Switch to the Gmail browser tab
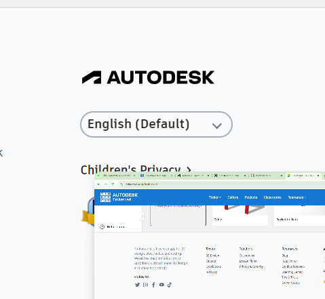This screenshot has height=299, width=325. (x=119, y=176)
